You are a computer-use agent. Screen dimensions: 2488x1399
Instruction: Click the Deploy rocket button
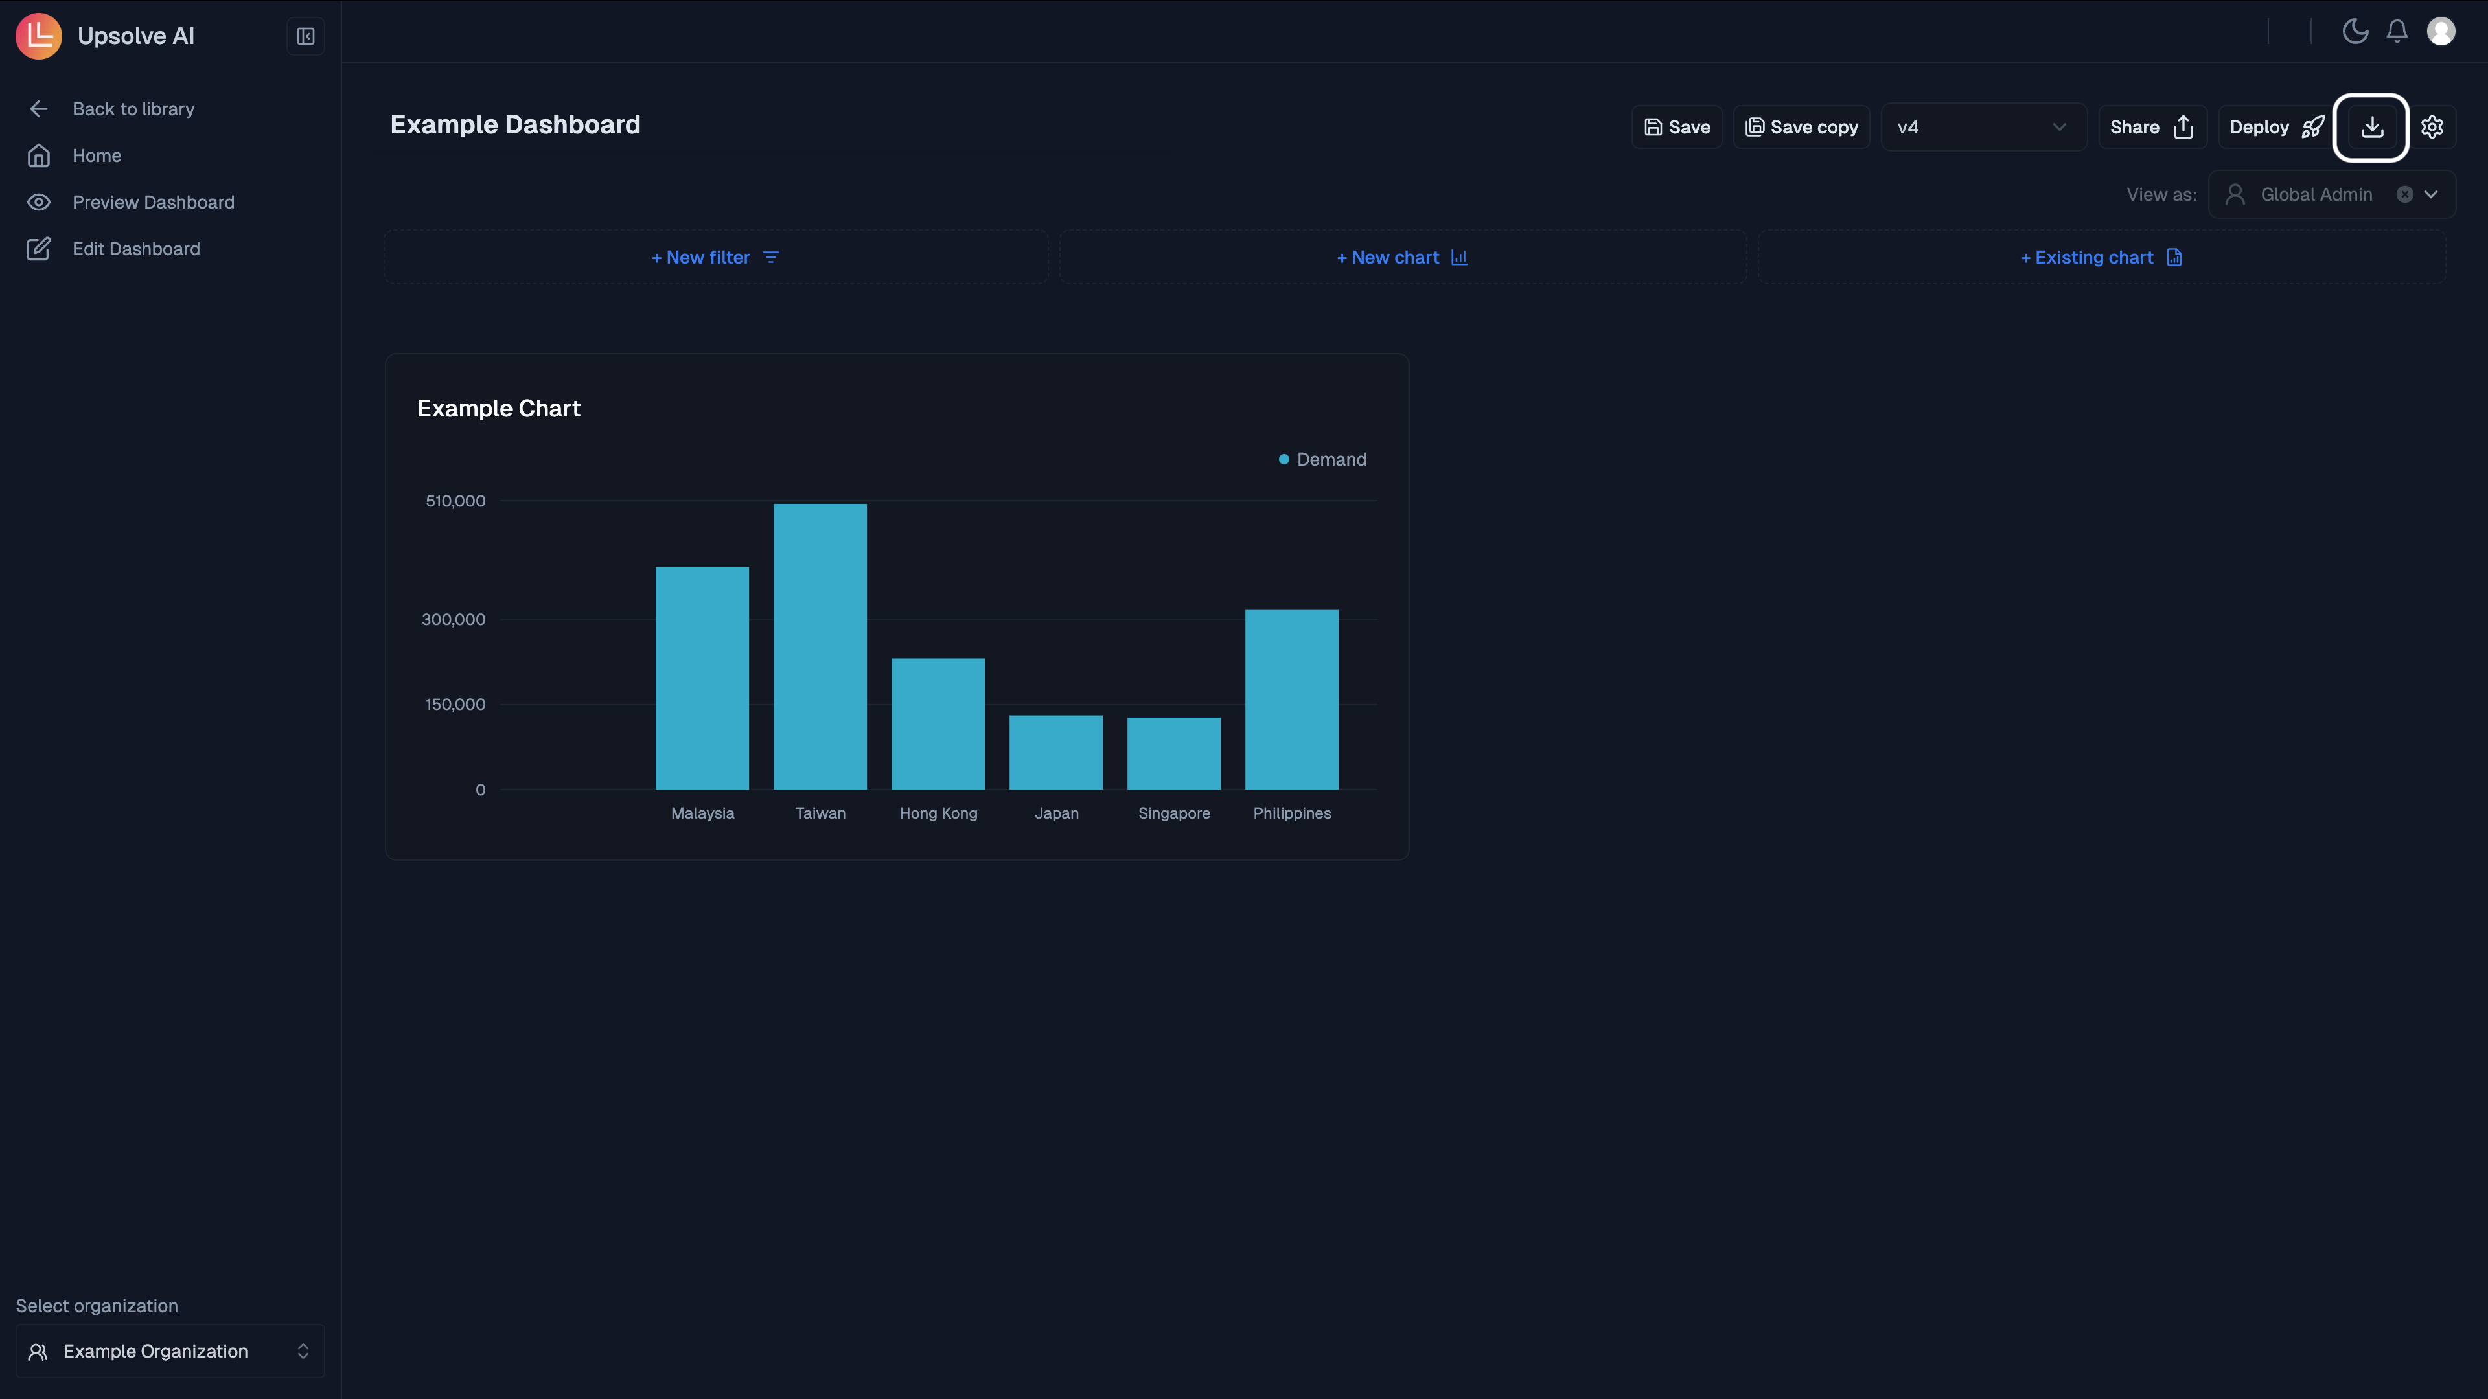2275,128
